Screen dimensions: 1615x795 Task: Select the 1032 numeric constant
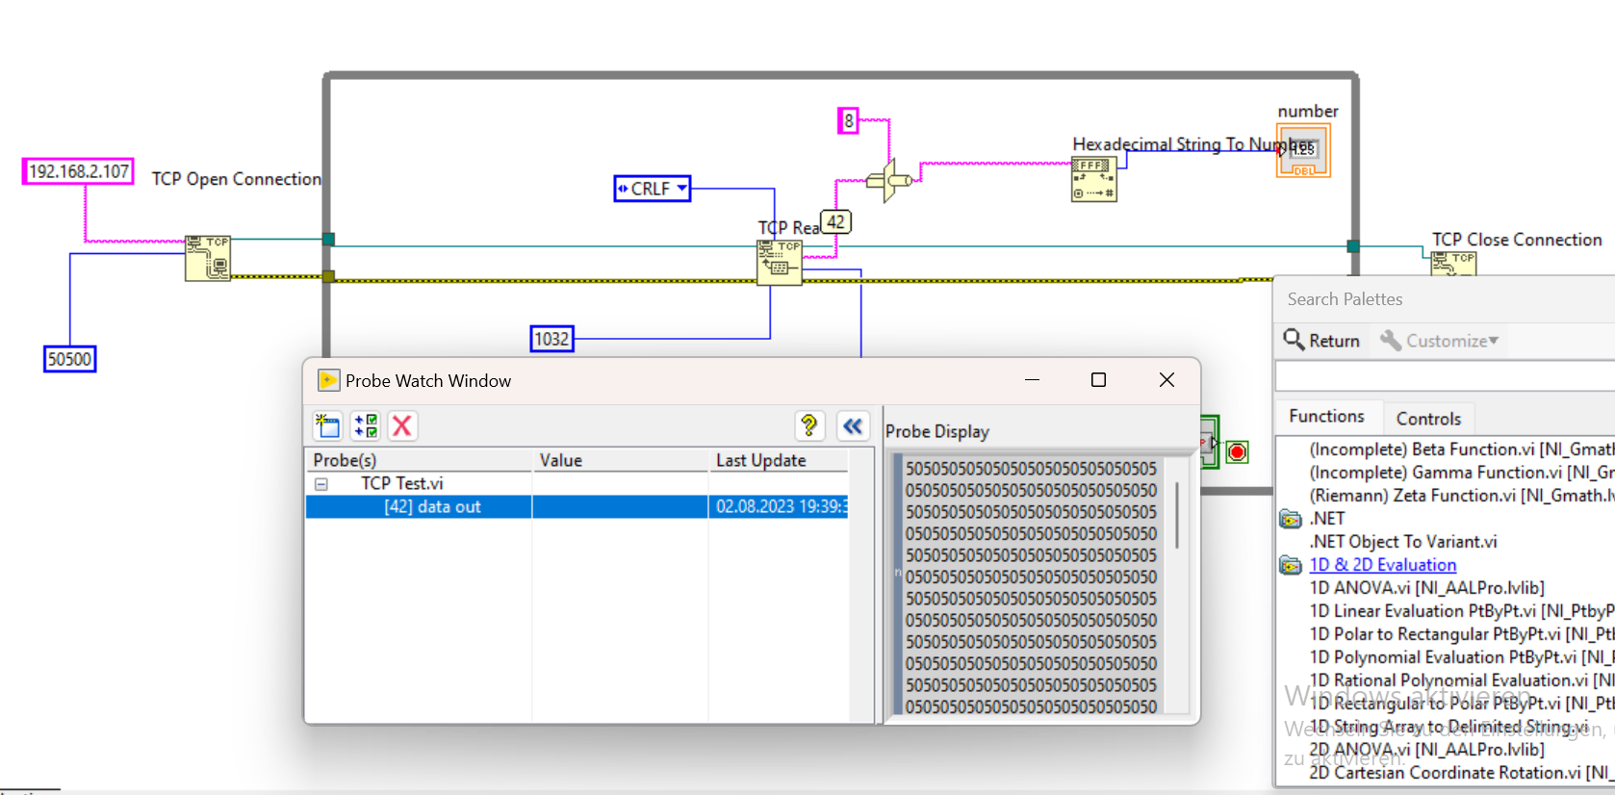(551, 339)
